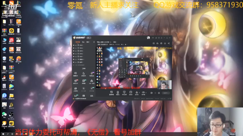Lock the topmost source row
Screen dimensions: 243x136
76,45
